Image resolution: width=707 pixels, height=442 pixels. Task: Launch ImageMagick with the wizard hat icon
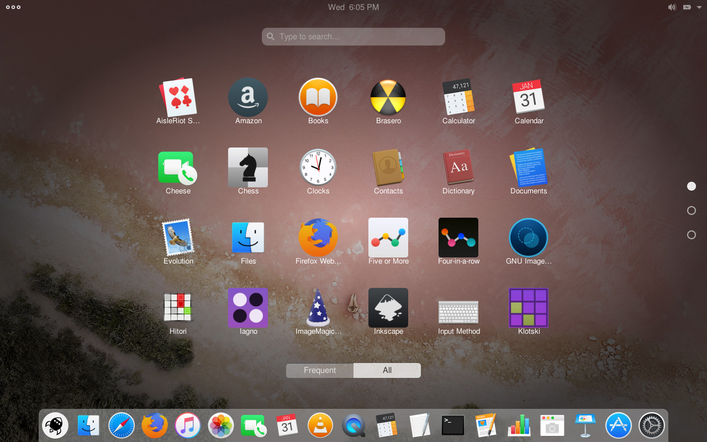tap(318, 308)
